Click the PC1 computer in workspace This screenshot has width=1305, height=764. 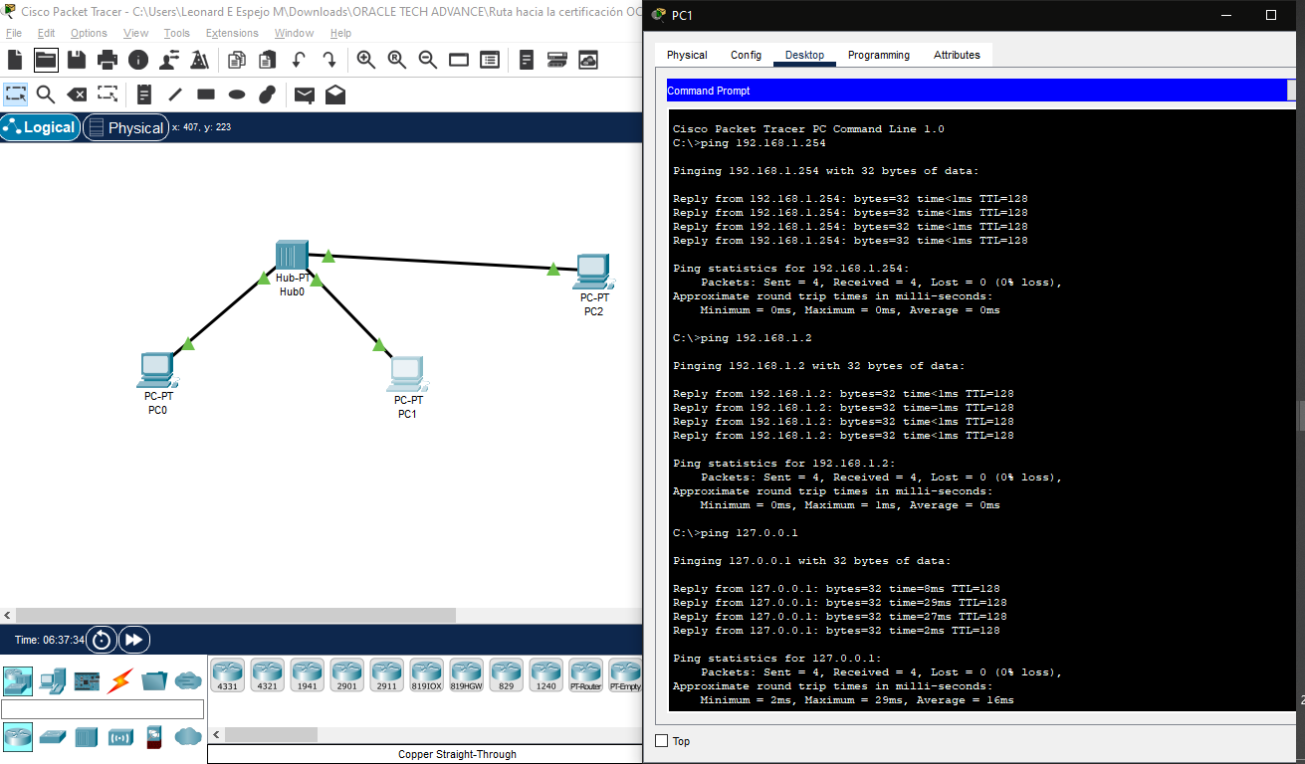pyautogui.click(x=407, y=373)
